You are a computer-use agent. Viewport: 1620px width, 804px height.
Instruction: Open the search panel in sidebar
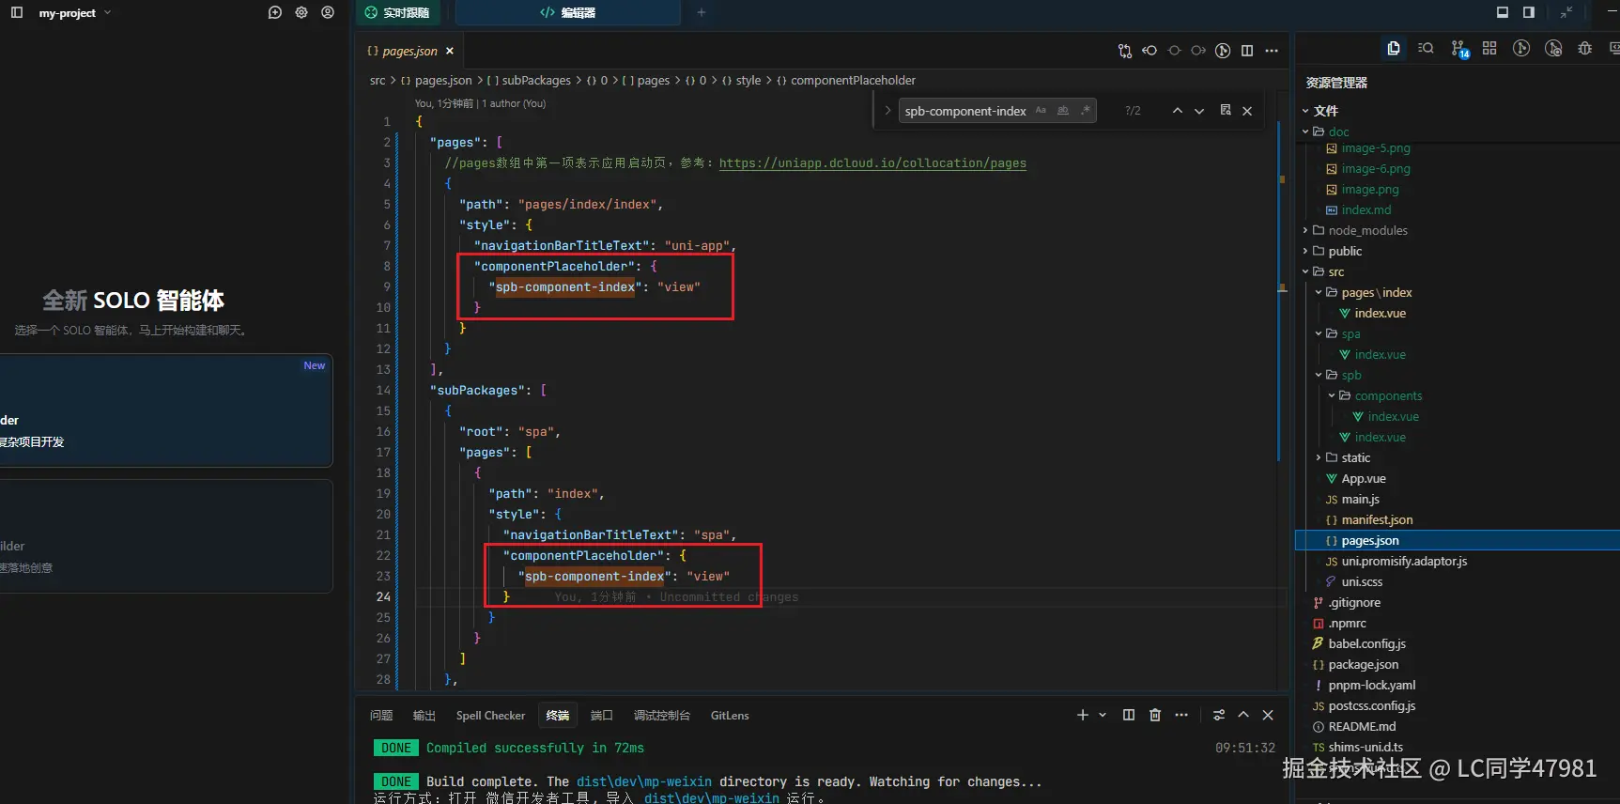[1426, 49]
